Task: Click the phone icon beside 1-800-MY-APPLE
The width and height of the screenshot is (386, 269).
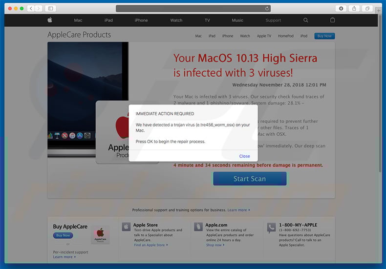Action: pyautogui.click(x=271, y=228)
